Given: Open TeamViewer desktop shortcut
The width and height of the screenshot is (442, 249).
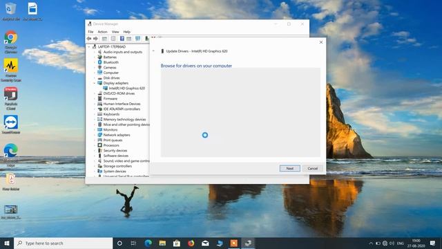Looking at the screenshot, I should coord(11,124).
